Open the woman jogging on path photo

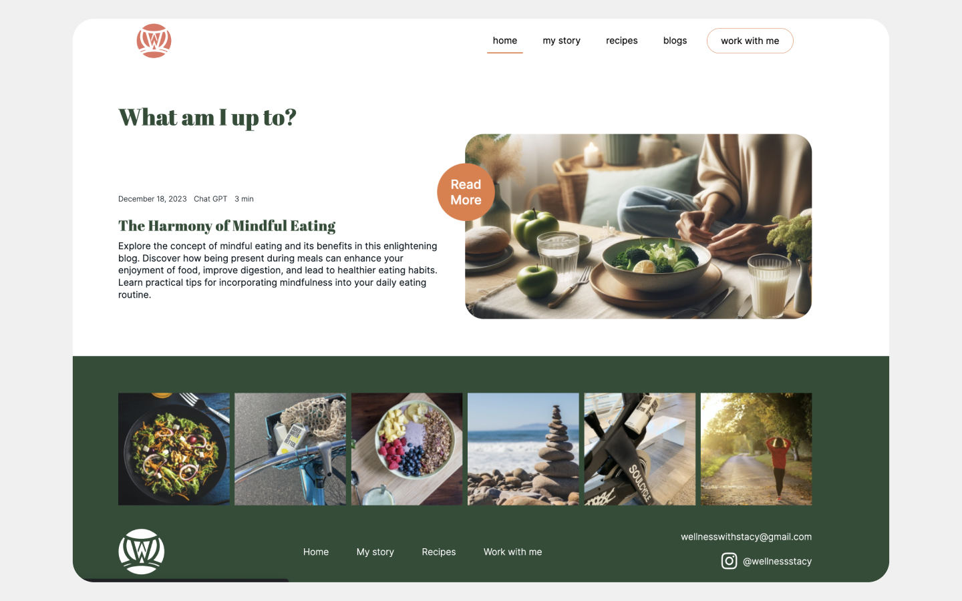756,449
